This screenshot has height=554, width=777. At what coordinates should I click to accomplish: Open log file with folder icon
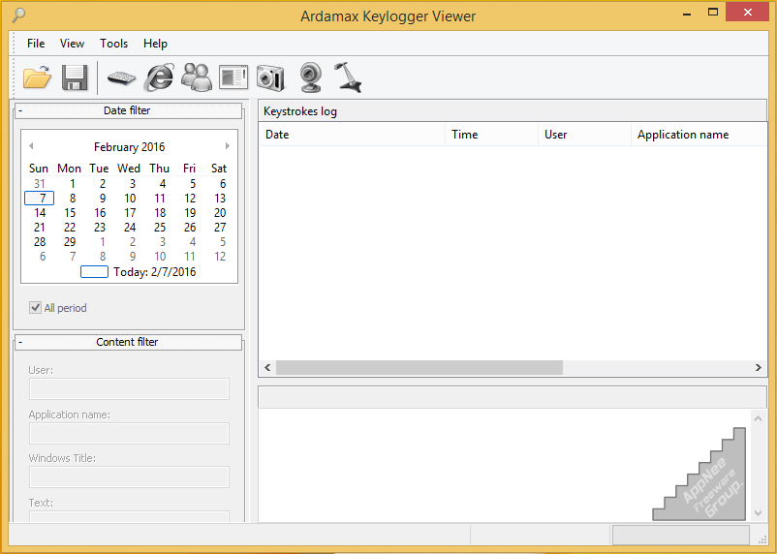(x=37, y=77)
